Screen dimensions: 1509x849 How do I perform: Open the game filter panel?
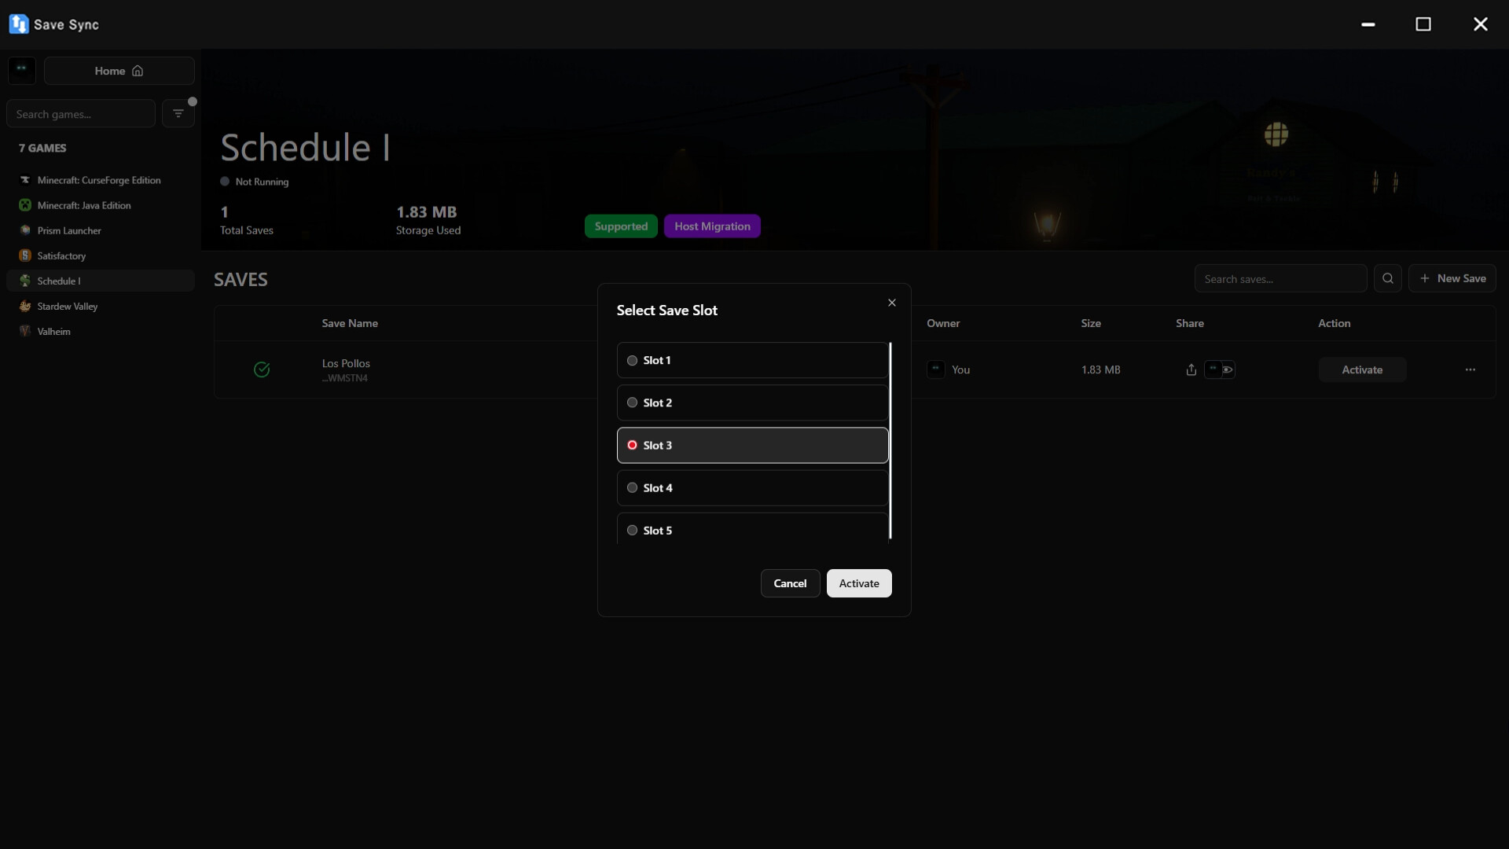178,113
